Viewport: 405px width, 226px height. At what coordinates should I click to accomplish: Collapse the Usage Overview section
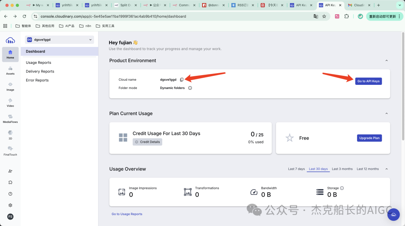(387, 169)
